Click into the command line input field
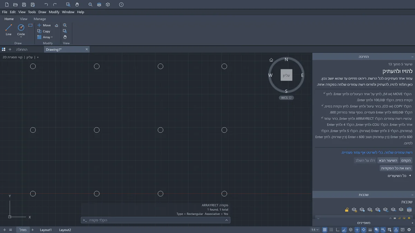The width and height of the screenshot is (415, 233). (x=155, y=220)
